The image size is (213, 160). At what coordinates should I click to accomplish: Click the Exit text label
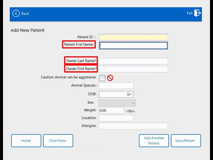(190, 13)
